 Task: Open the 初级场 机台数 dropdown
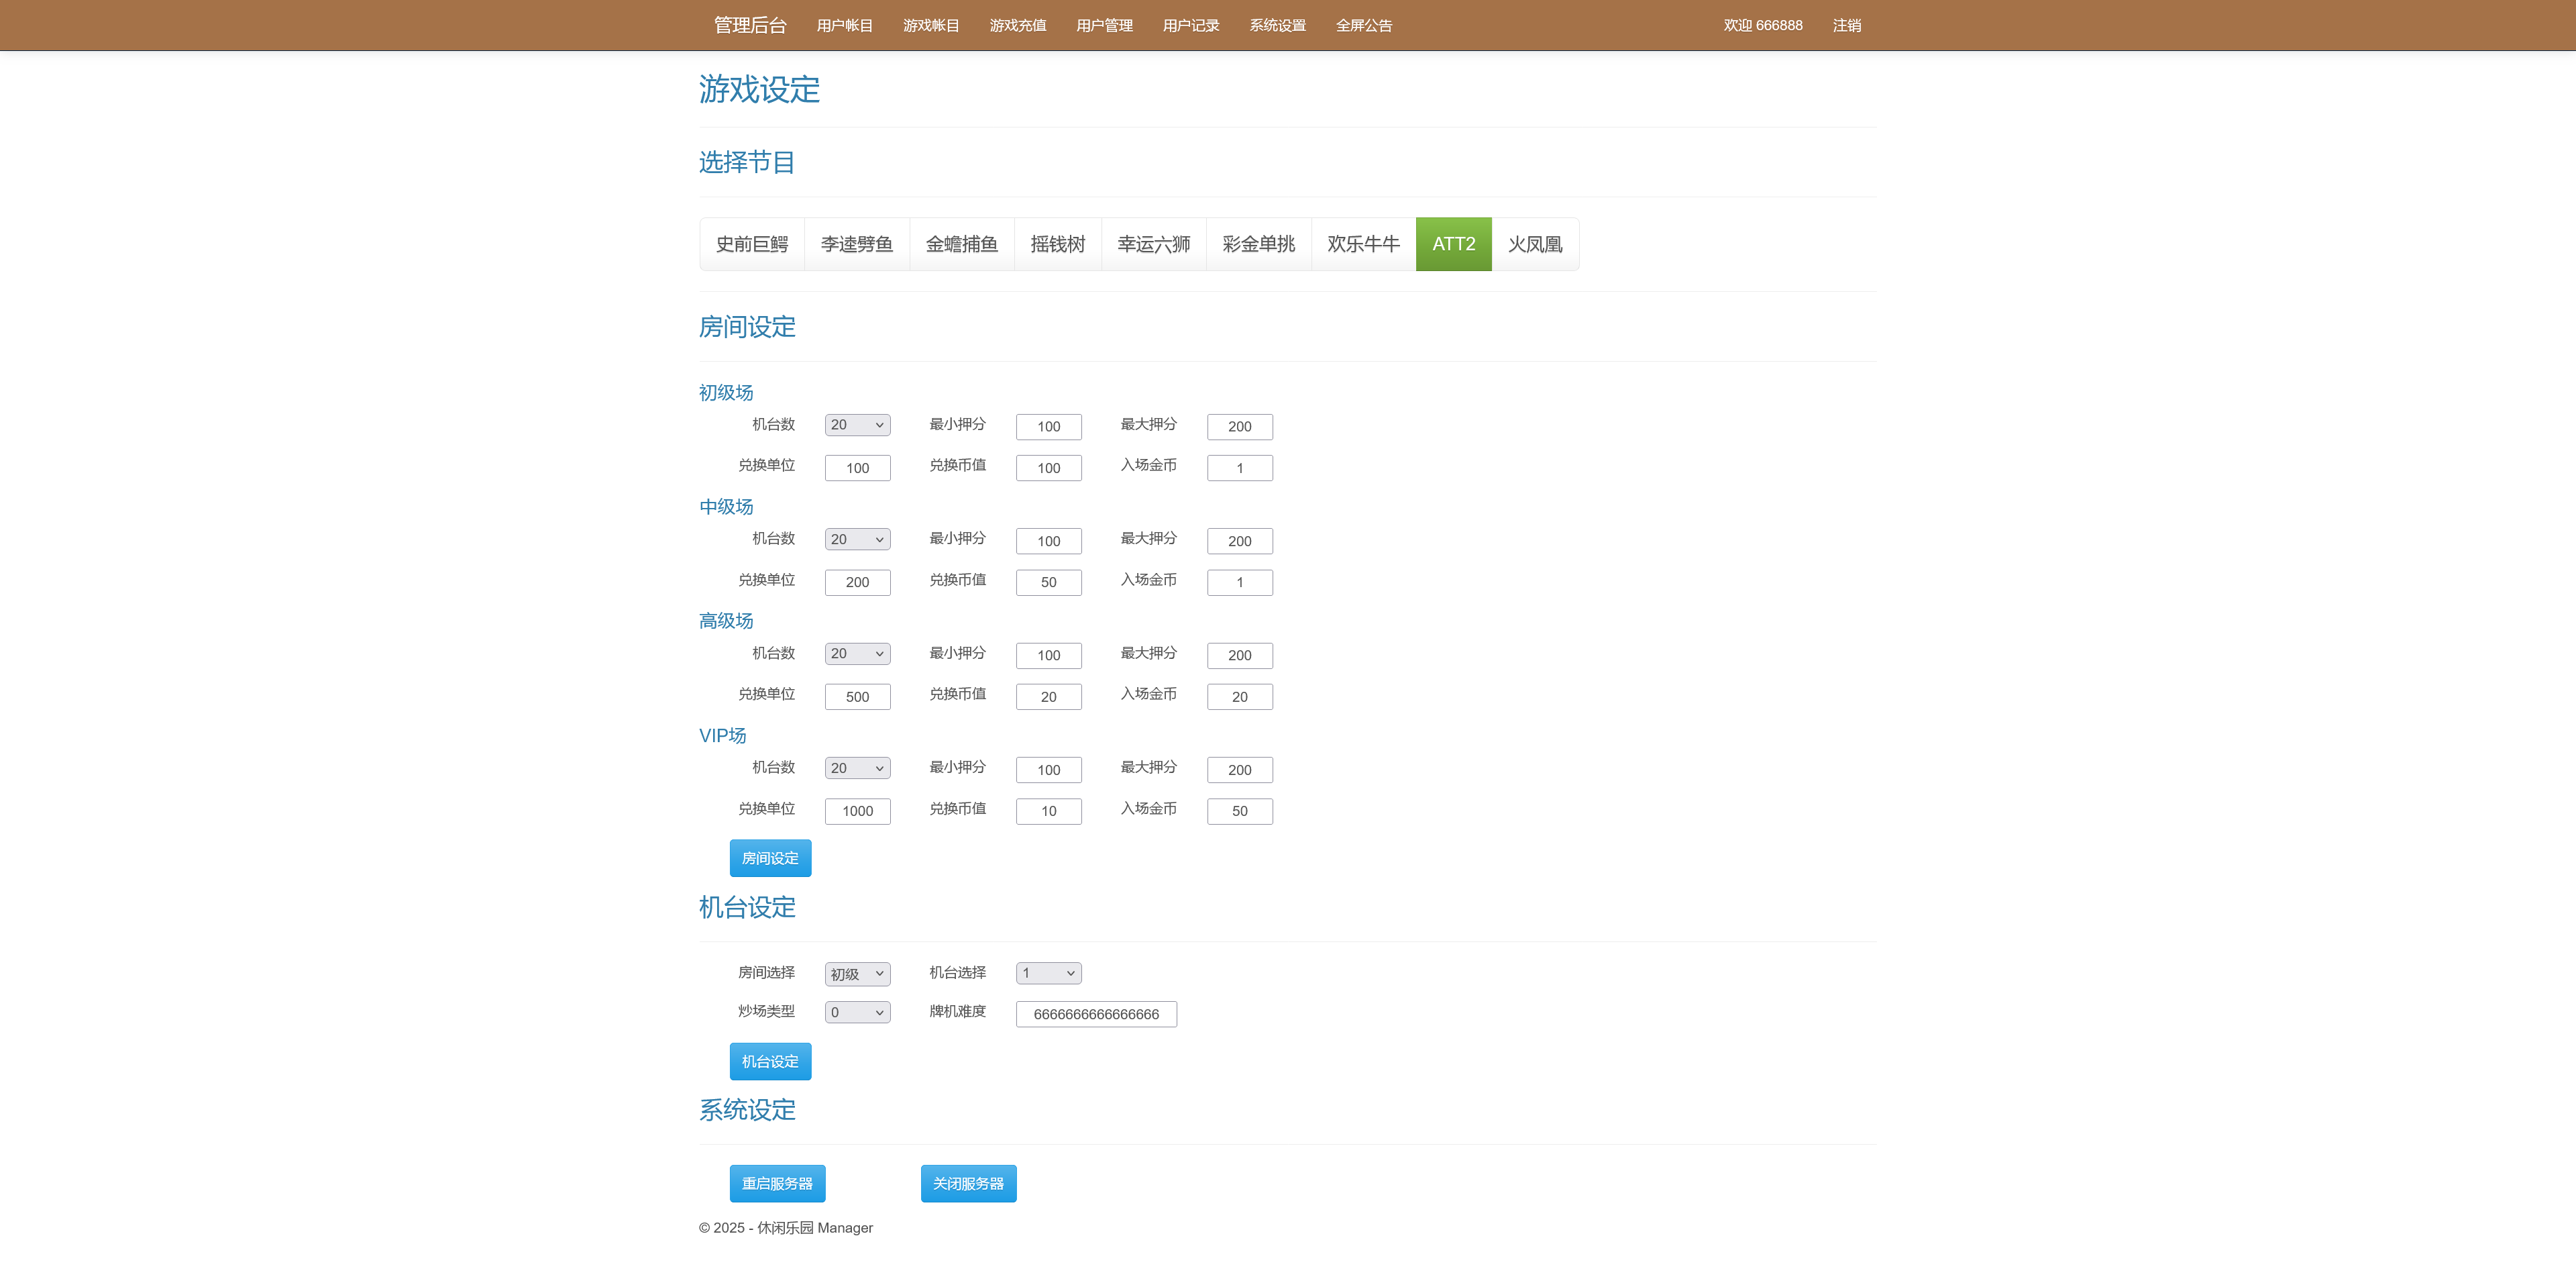point(857,424)
